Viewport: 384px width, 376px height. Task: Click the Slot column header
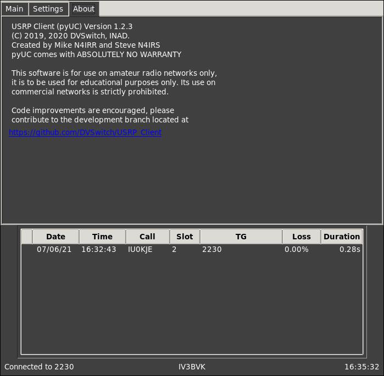185,237
